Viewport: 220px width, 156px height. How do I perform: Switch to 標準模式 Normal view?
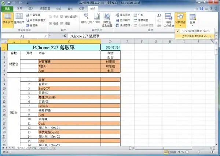coord(8,20)
